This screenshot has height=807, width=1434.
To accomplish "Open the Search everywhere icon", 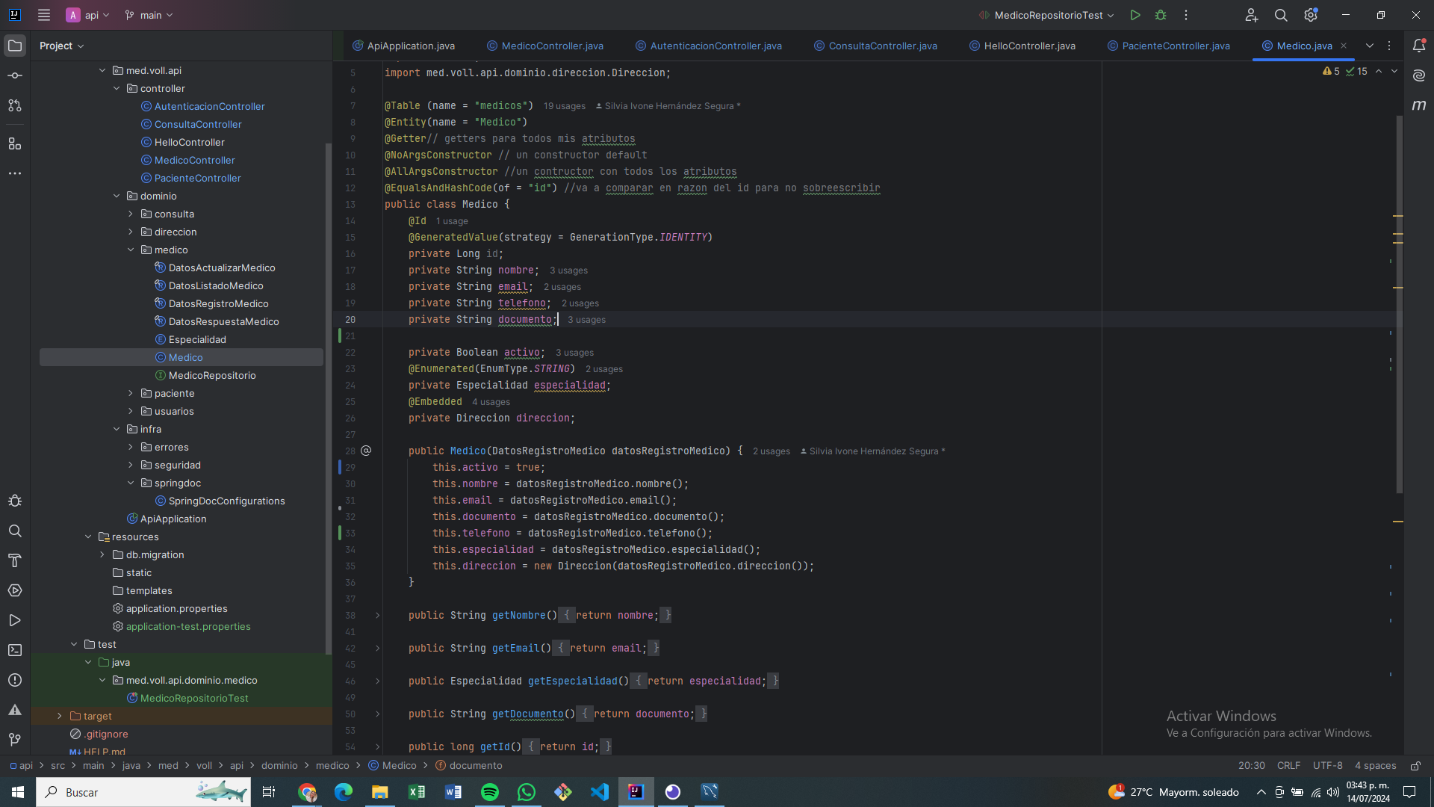I will point(1282,15).
